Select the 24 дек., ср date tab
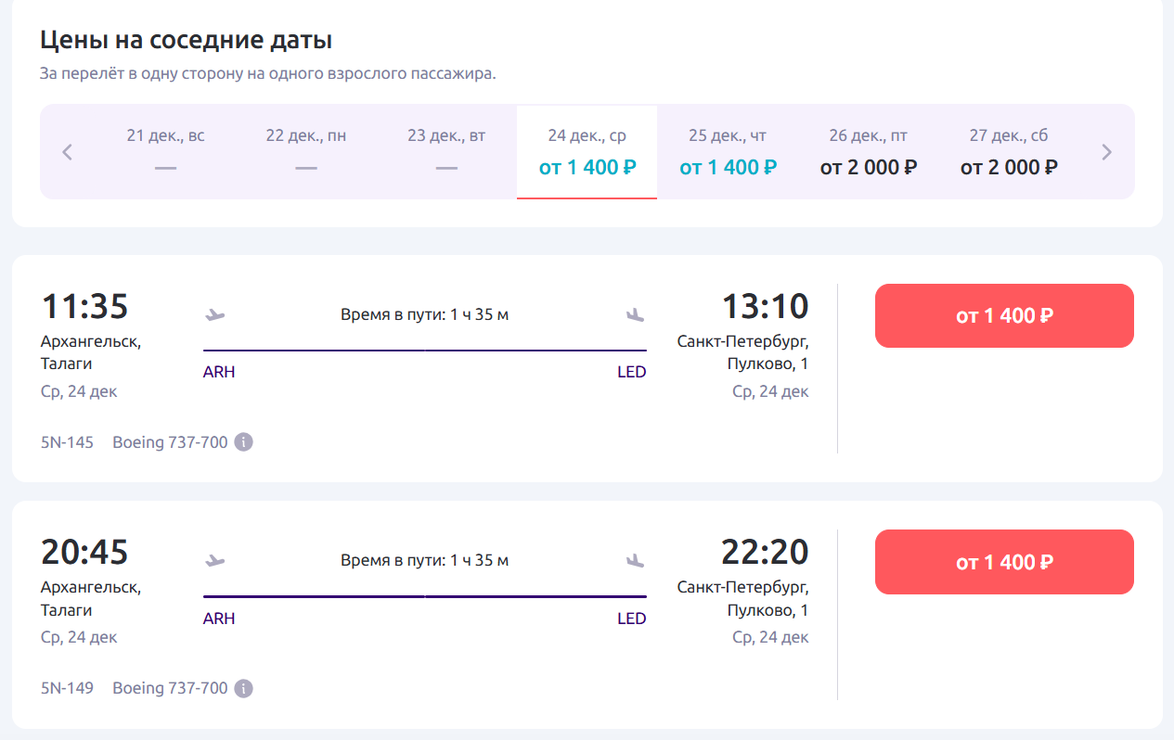Screen dimensions: 1174x740 (x=587, y=152)
